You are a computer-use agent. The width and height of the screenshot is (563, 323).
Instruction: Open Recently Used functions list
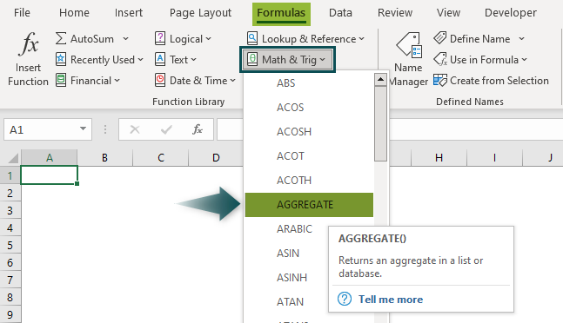click(99, 59)
